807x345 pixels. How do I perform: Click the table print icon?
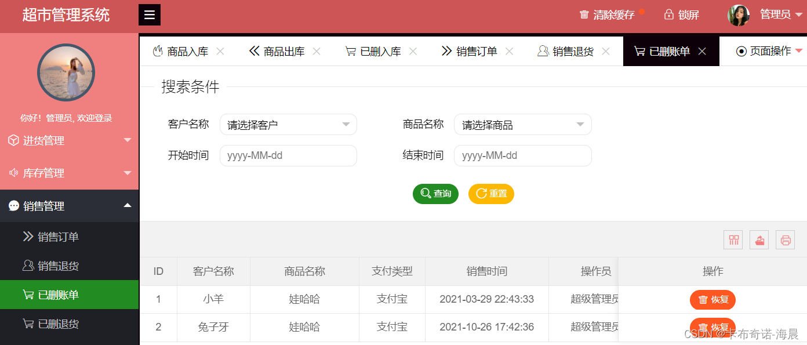786,239
